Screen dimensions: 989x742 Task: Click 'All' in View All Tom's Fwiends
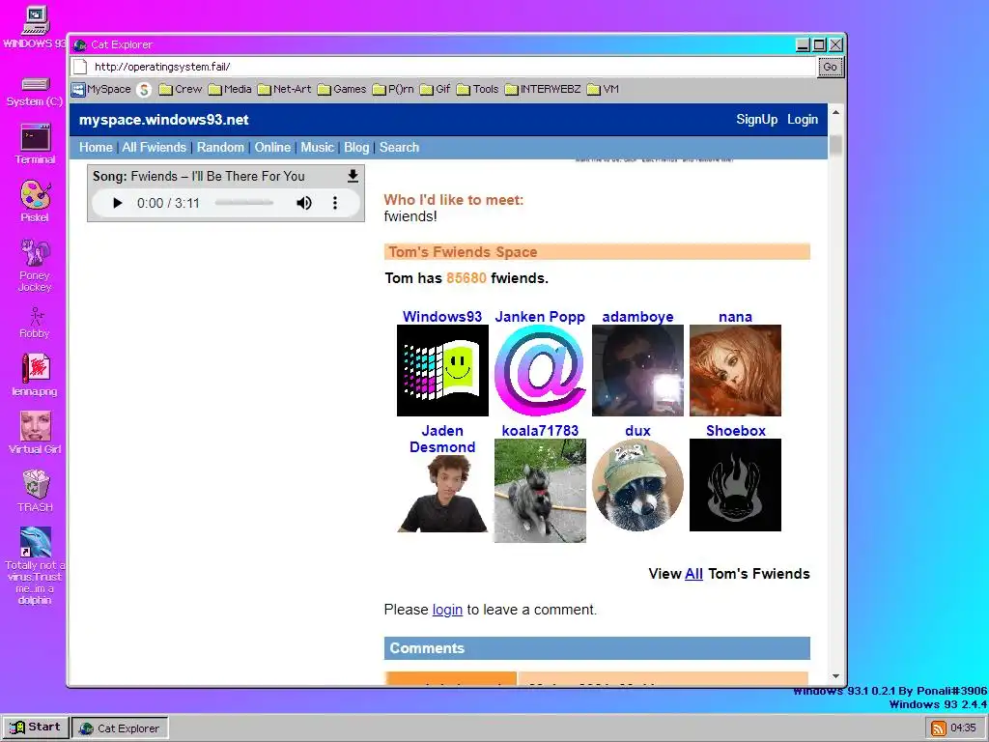coord(693,574)
